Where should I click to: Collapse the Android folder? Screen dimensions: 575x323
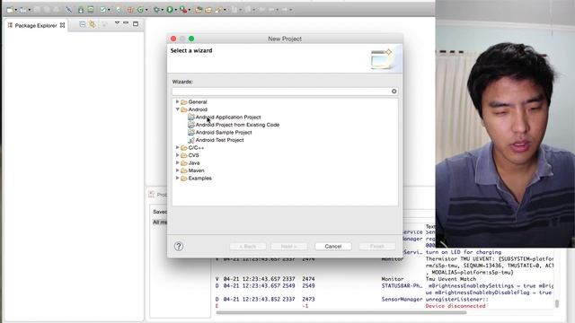(178, 109)
